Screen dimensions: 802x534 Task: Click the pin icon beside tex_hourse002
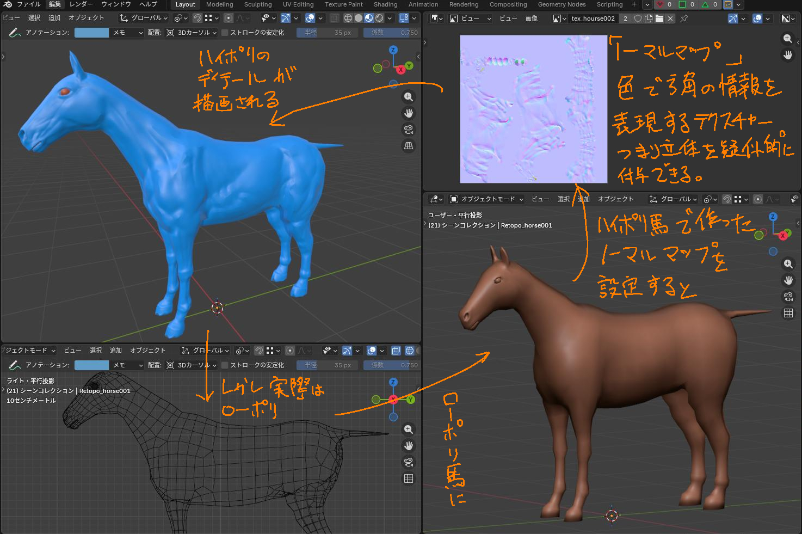(684, 19)
